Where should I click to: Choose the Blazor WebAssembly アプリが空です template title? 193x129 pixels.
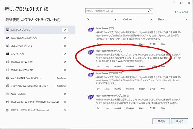[113, 96]
